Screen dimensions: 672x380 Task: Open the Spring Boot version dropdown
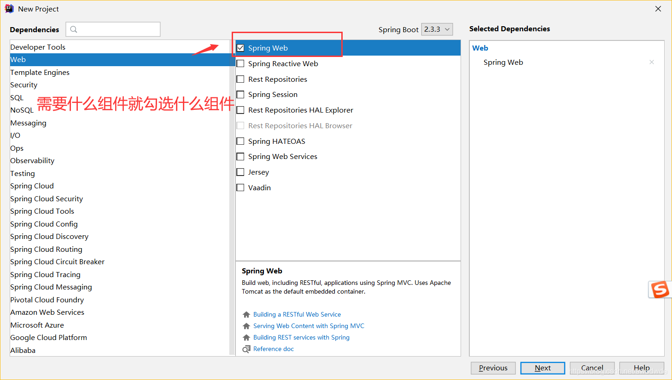coord(437,29)
